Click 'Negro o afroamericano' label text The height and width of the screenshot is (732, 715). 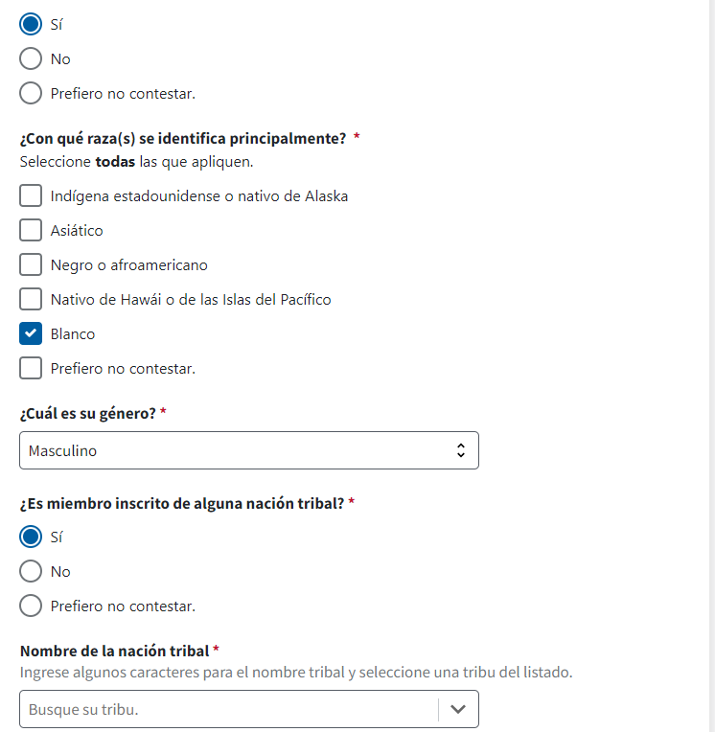[128, 264]
